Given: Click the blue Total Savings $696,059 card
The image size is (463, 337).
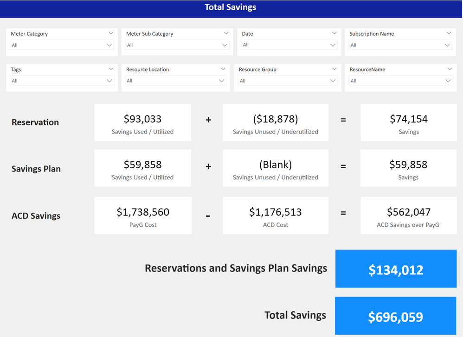Looking at the screenshot, I should pyautogui.click(x=395, y=316).
